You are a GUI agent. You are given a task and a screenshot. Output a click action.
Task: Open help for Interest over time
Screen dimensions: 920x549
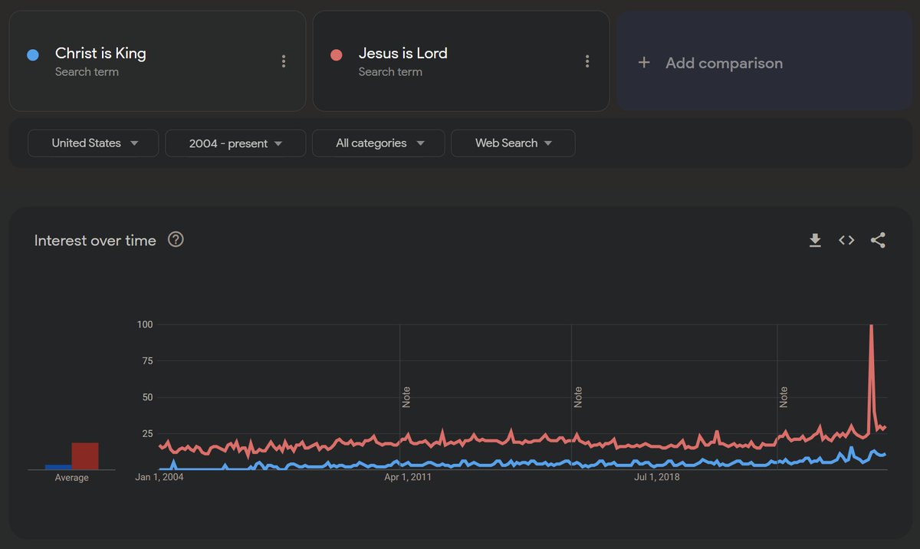[176, 240]
